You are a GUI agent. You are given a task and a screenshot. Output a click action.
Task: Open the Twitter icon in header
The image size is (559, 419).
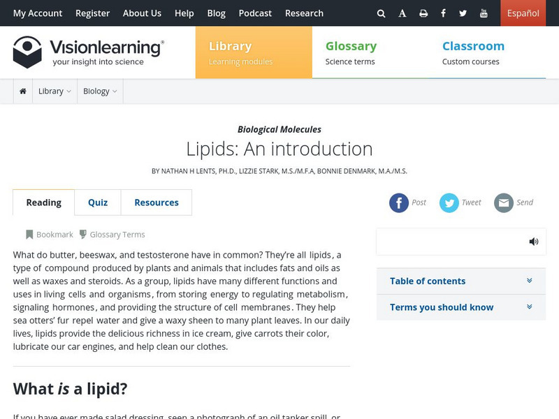coord(463,13)
